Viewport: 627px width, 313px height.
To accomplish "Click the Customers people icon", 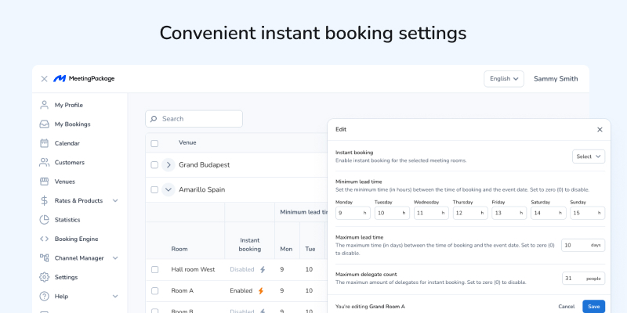I will coord(45,162).
